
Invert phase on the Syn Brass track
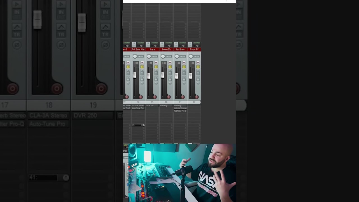184,83
